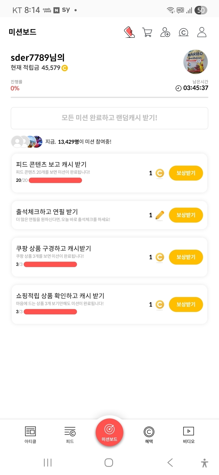This screenshot has width=219, height=475.
Task: Switch to the 아티클 tab
Action: [x=30, y=435]
